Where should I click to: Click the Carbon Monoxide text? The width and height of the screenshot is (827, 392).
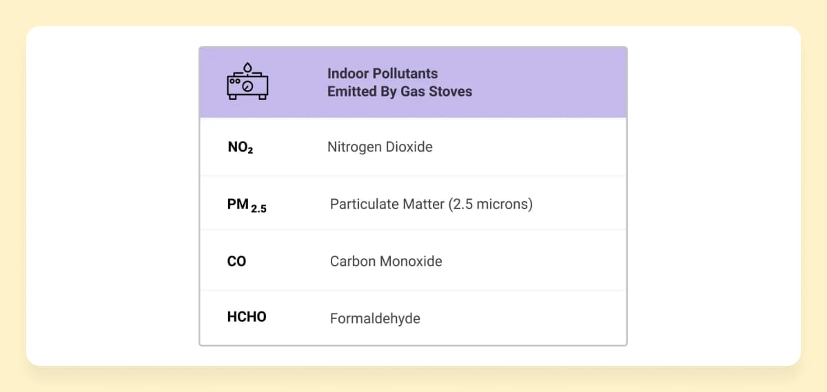click(x=386, y=262)
